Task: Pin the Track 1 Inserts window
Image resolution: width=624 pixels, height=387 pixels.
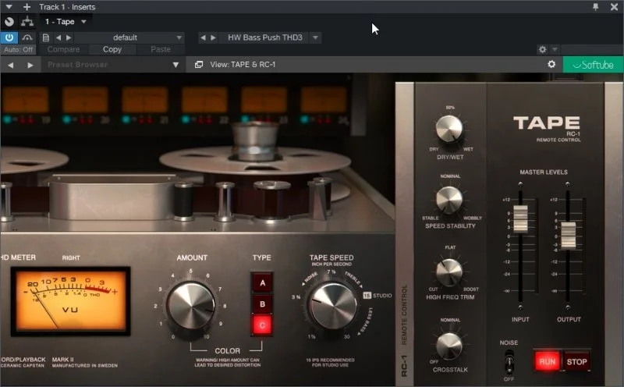Action: click(x=595, y=7)
